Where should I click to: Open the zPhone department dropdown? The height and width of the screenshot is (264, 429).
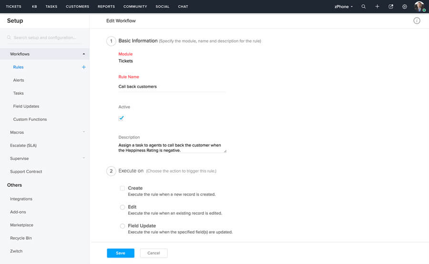click(344, 7)
